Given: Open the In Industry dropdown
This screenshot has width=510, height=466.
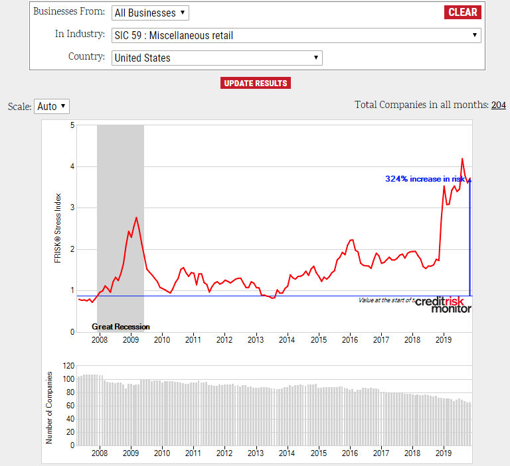Looking at the screenshot, I should (x=296, y=35).
